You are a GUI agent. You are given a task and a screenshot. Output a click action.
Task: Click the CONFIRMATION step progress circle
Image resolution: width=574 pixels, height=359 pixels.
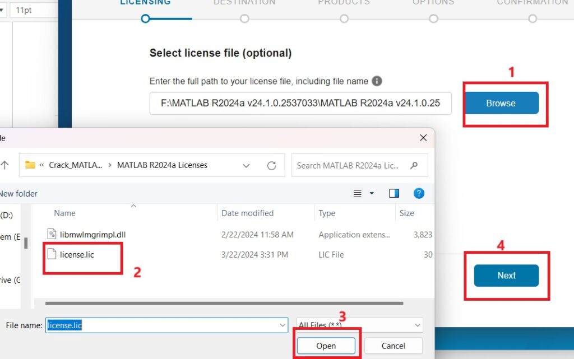pos(532,18)
